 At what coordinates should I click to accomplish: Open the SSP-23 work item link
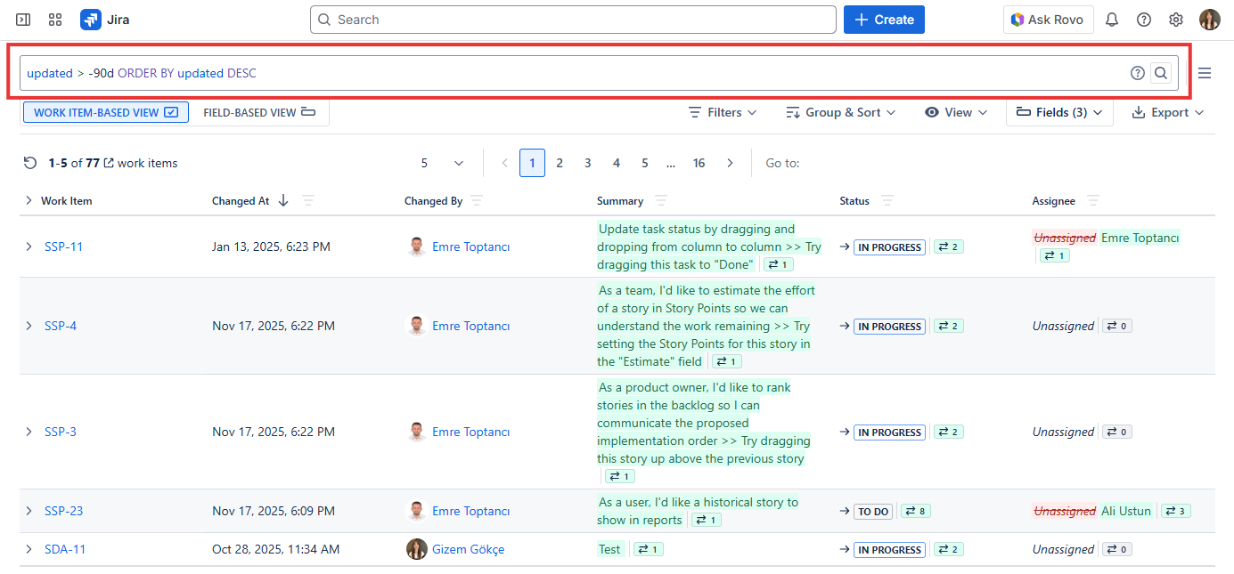[63, 511]
